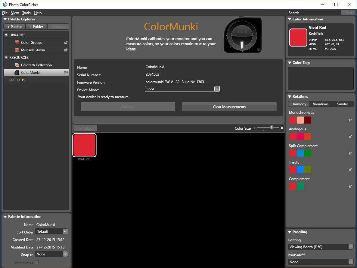Click the small color size icon
The width and height of the screenshot is (357, 268).
coord(255,128)
